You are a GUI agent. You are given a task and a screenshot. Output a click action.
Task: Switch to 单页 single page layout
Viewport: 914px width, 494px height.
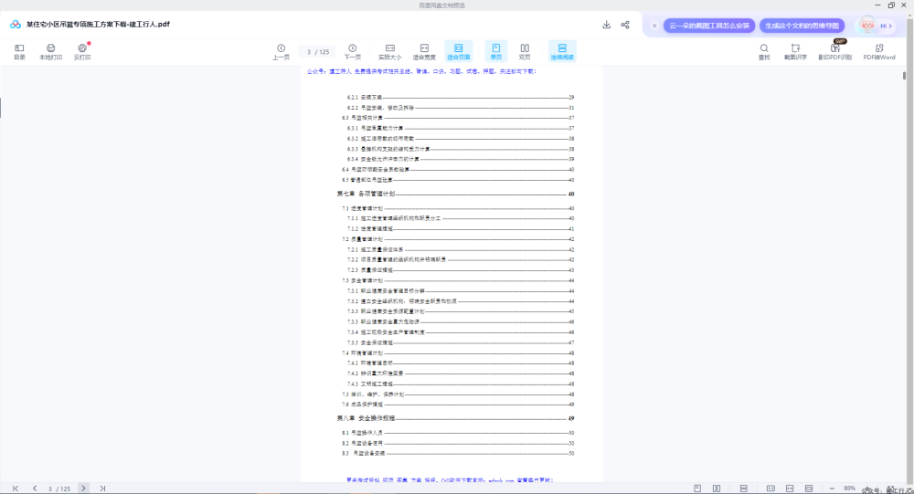coord(496,52)
